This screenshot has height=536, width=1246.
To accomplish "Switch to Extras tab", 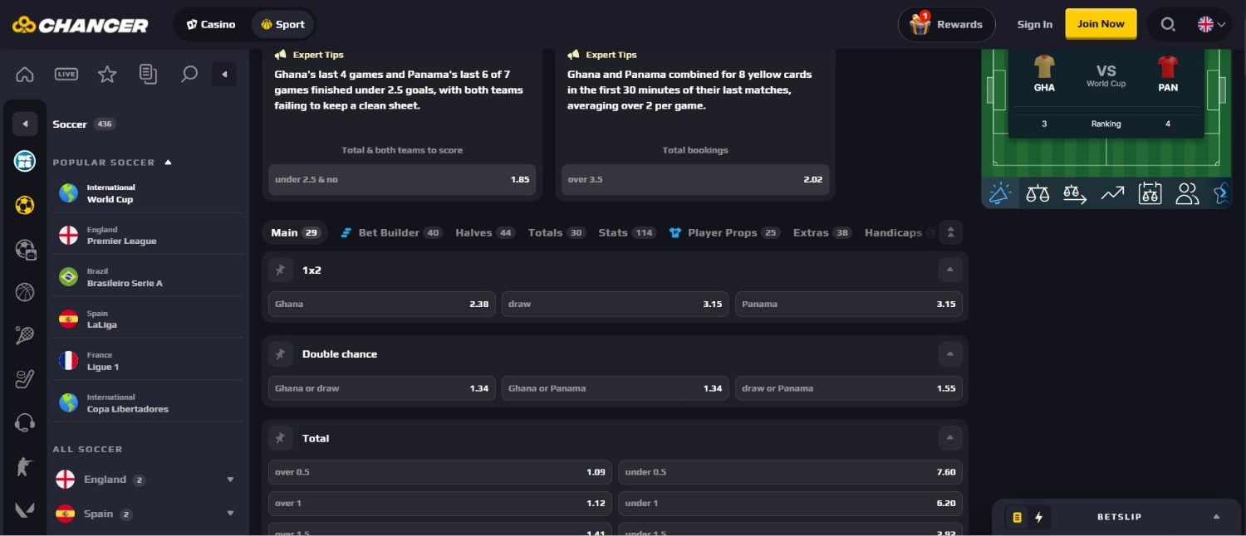I will click(822, 232).
